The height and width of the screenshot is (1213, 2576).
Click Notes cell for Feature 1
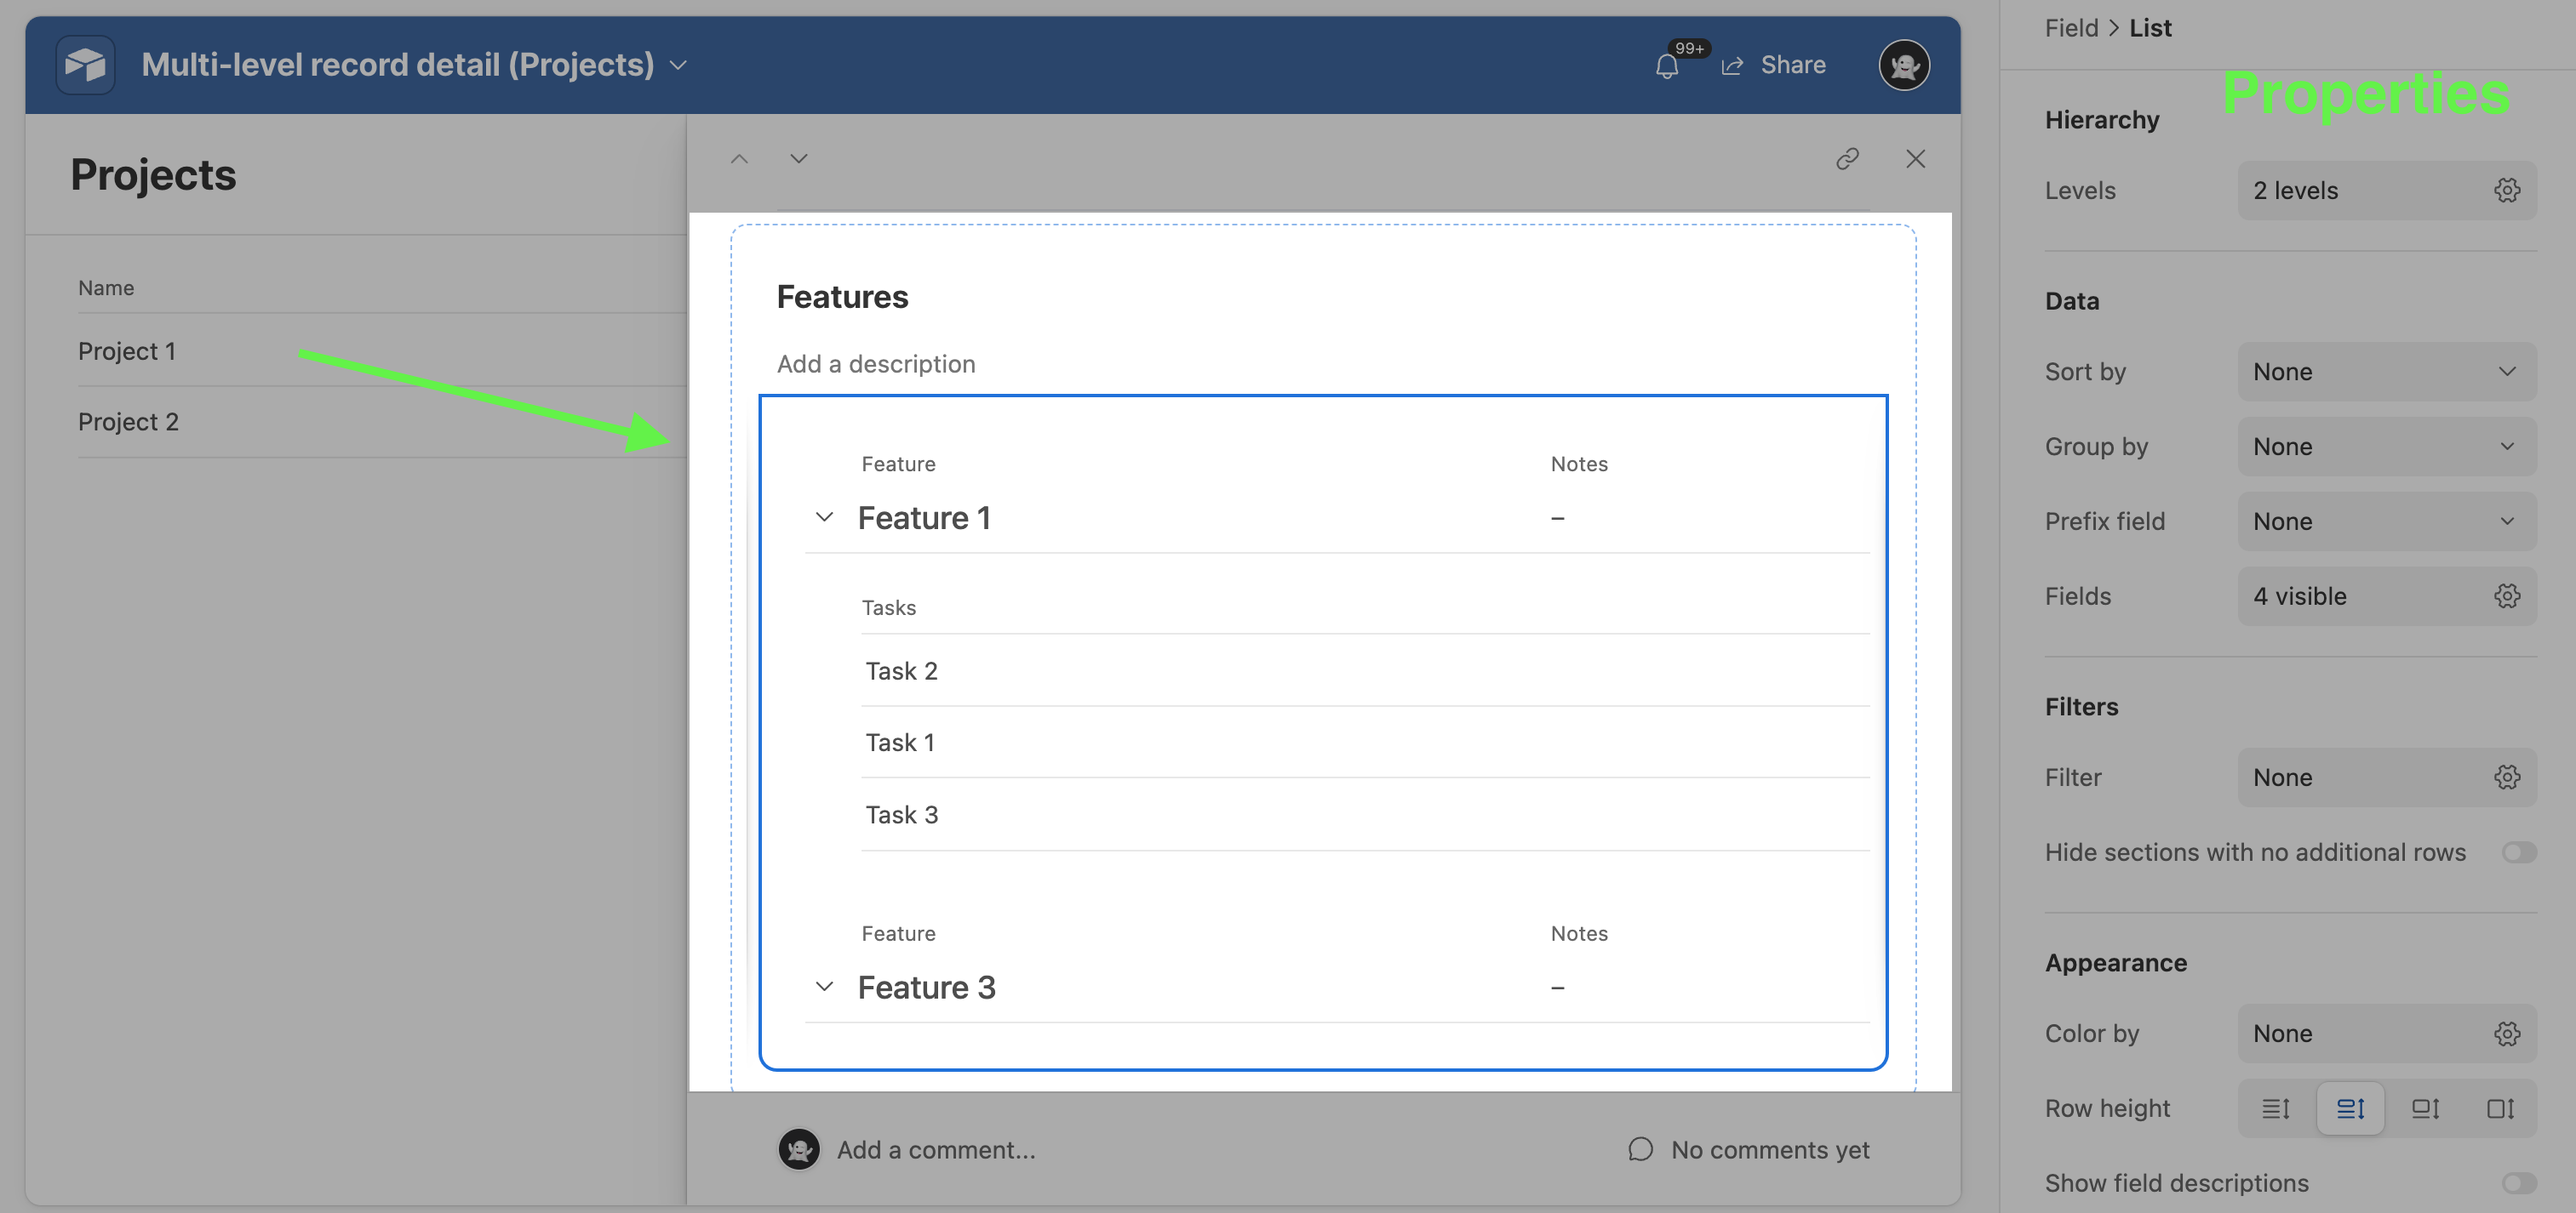(x=1557, y=517)
